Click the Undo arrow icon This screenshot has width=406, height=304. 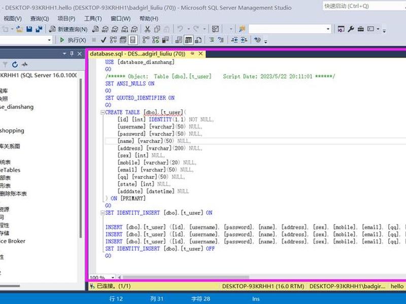click(x=180, y=29)
